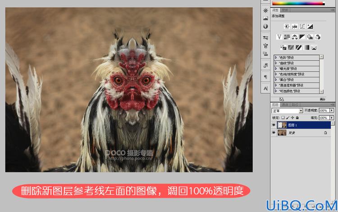Add a Threshold adjustment layer
The width and height of the screenshot is (338, 212).
coord(298,47)
